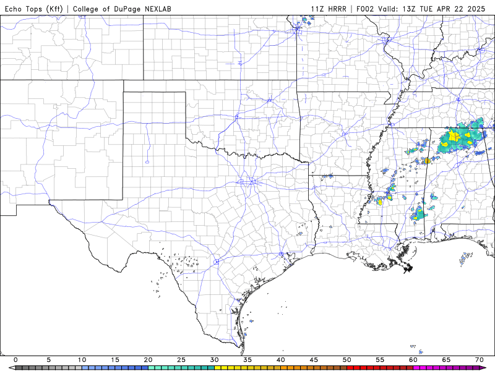Click the "60" label on the color scale
The image size is (495, 371).
click(413, 360)
